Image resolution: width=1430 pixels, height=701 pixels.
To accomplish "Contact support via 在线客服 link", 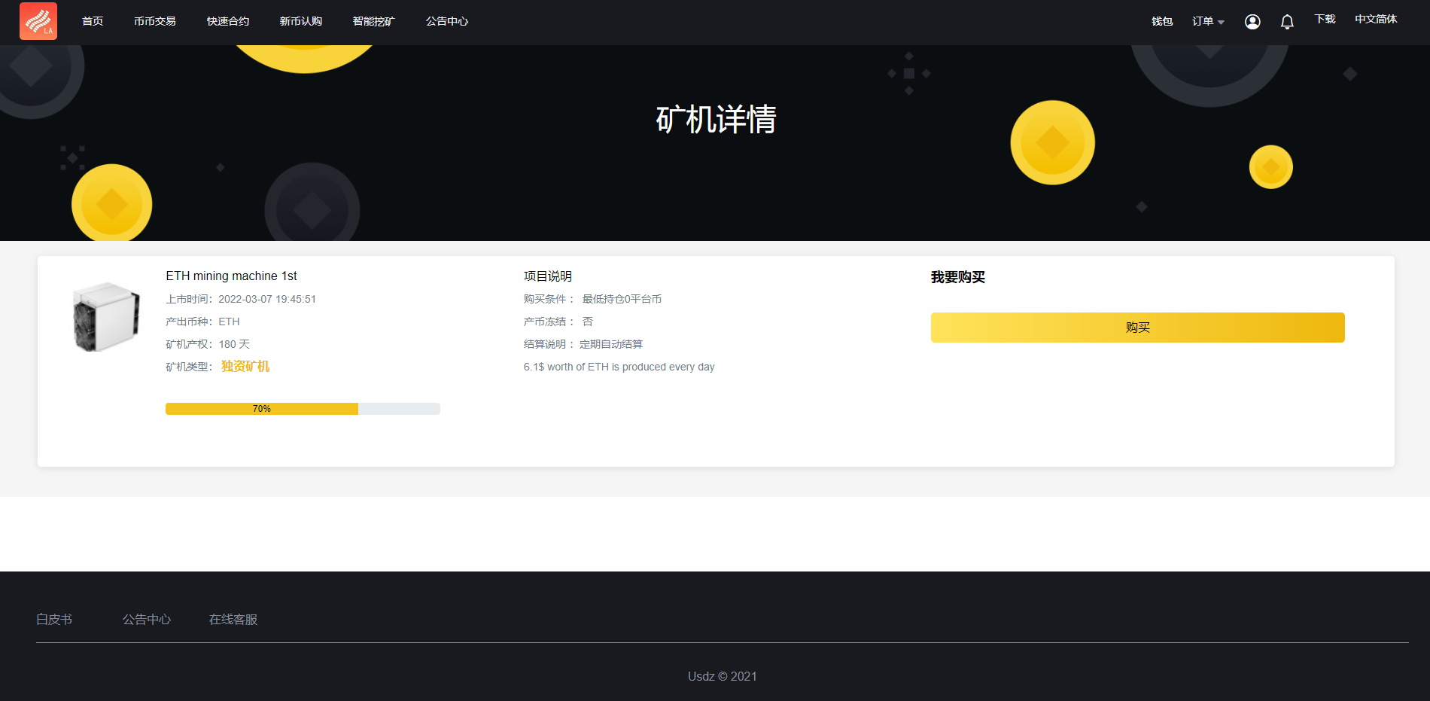I will (233, 619).
